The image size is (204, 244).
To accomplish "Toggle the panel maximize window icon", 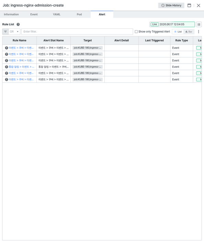I will tap(189, 5).
